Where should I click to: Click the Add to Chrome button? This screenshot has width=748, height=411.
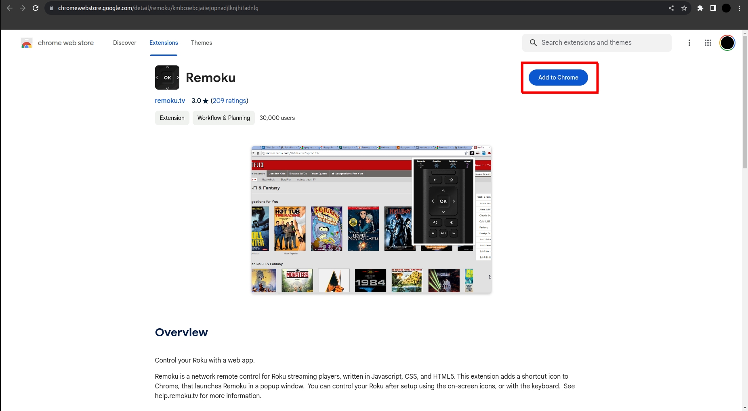click(x=558, y=78)
